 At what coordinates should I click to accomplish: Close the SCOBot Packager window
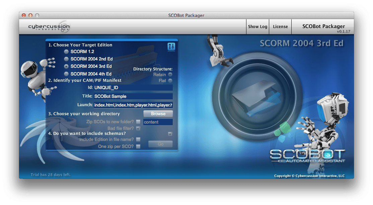(24, 15)
